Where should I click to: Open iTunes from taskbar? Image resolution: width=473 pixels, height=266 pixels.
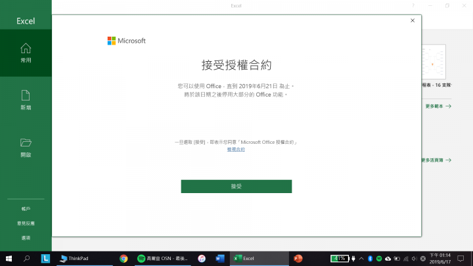tap(202, 259)
